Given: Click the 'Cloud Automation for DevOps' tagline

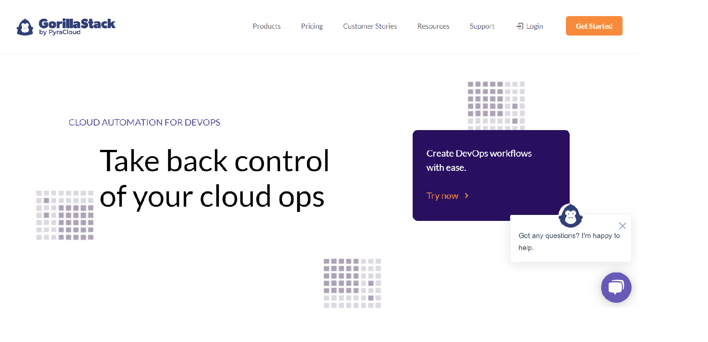Looking at the screenshot, I should (x=144, y=123).
